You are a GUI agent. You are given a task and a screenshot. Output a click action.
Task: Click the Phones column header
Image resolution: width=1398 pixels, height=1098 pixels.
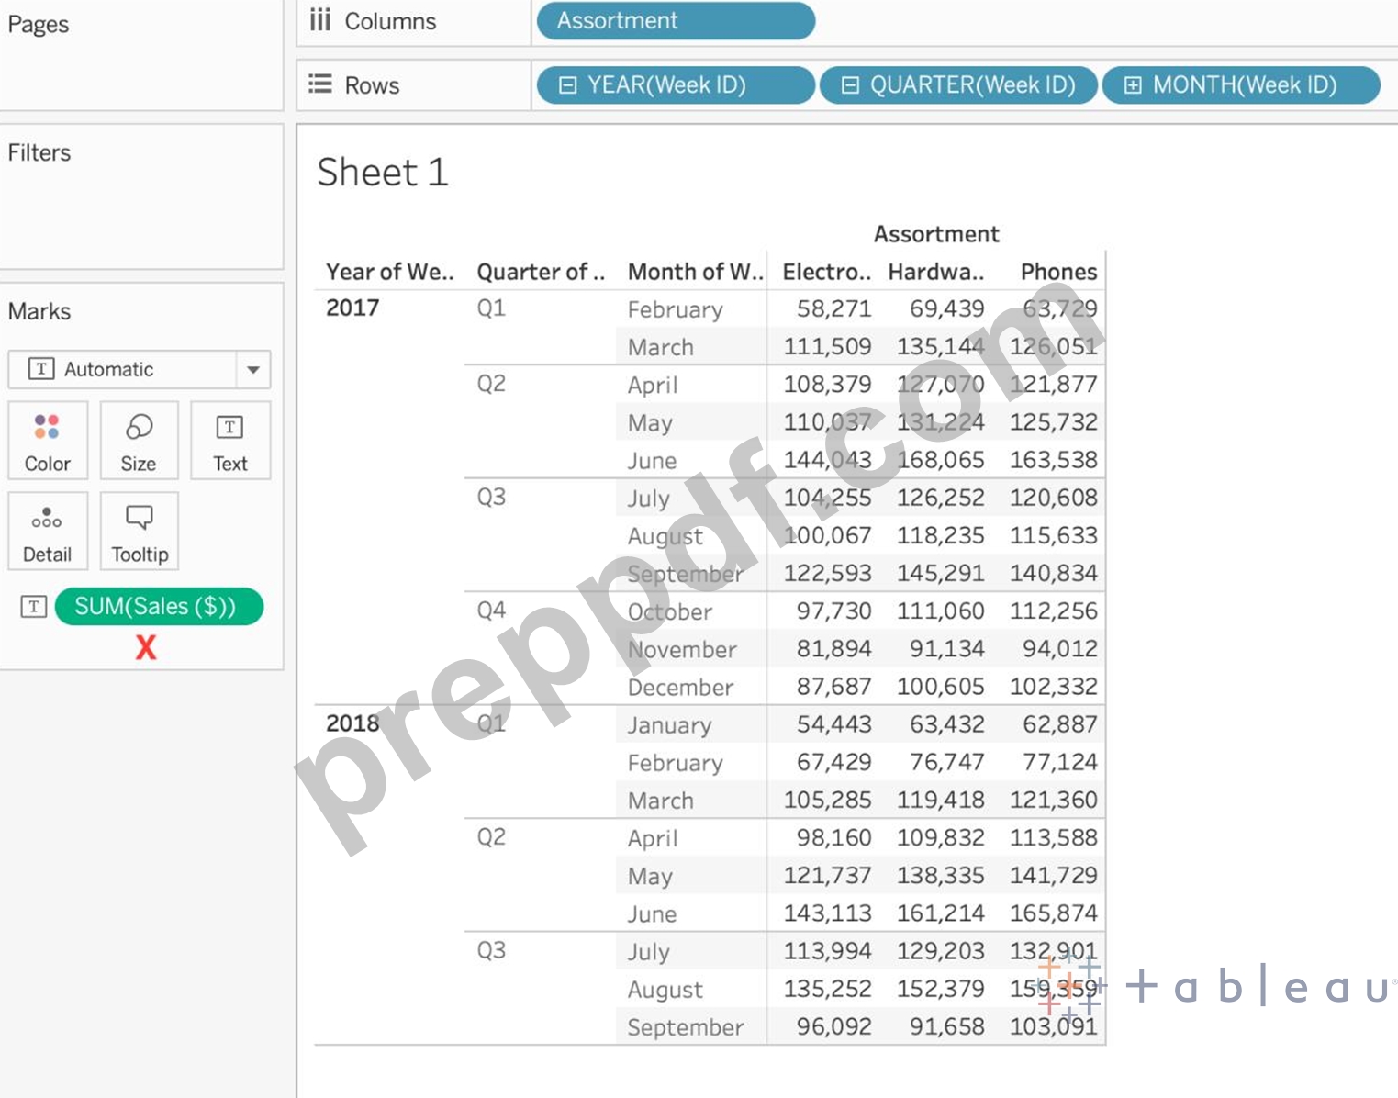(x=1058, y=272)
